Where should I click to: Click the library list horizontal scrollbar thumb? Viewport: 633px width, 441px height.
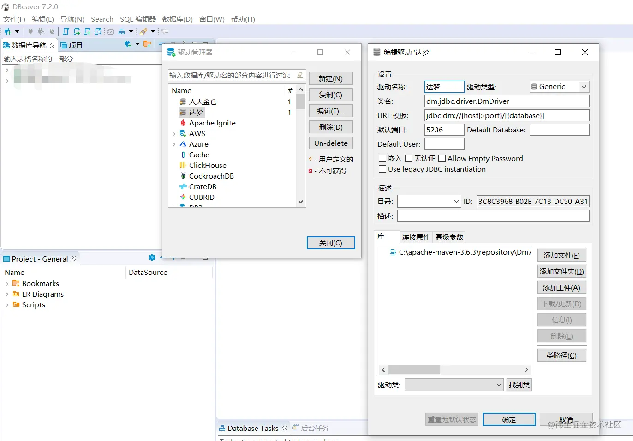click(x=414, y=369)
